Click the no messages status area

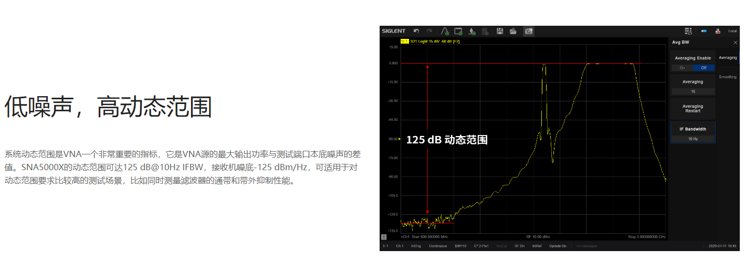586,246
